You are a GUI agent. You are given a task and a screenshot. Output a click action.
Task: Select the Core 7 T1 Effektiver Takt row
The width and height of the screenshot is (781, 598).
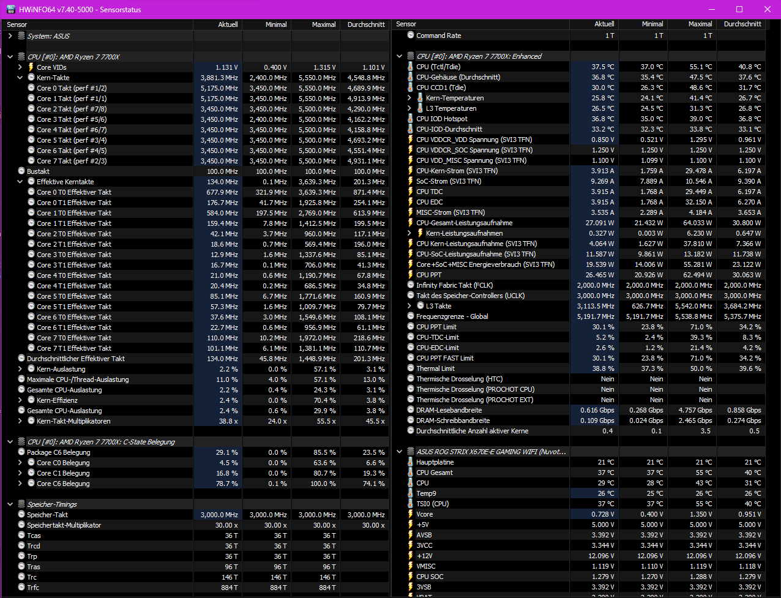coord(196,348)
